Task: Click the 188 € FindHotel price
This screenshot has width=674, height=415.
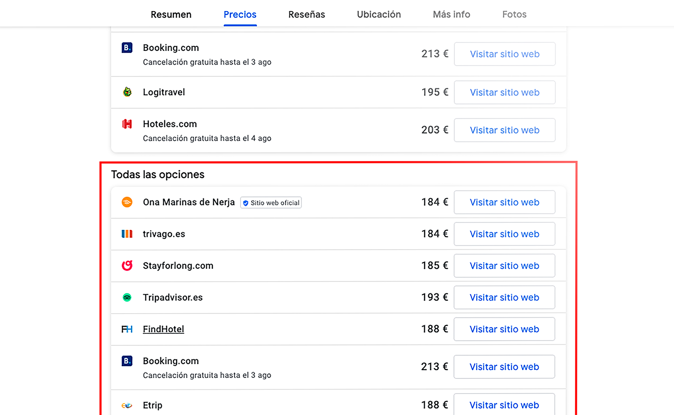Action: pos(435,329)
